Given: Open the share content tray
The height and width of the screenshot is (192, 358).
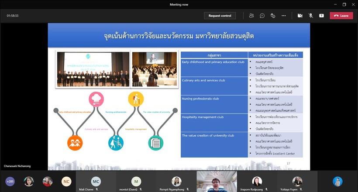Looking at the screenshot, I should click(x=321, y=16).
